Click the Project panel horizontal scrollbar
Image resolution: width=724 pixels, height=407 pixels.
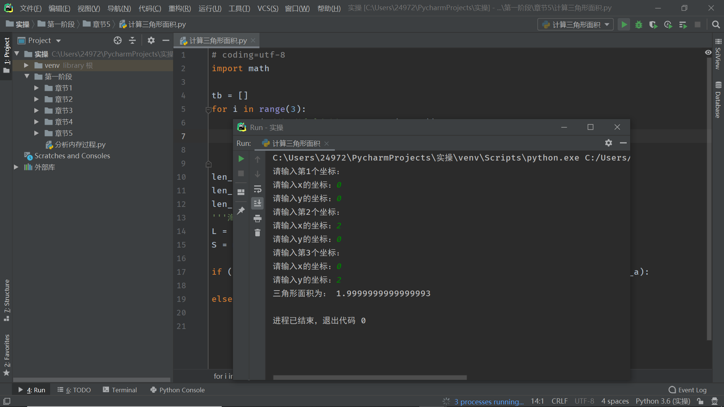92,379
